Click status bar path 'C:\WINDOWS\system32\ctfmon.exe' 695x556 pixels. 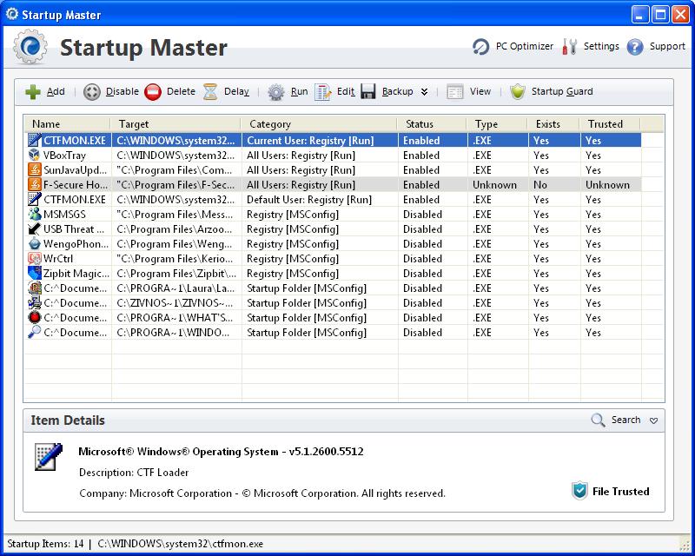tap(180, 544)
